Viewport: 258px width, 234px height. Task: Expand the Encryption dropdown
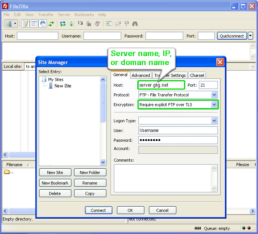pyautogui.click(x=214, y=105)
